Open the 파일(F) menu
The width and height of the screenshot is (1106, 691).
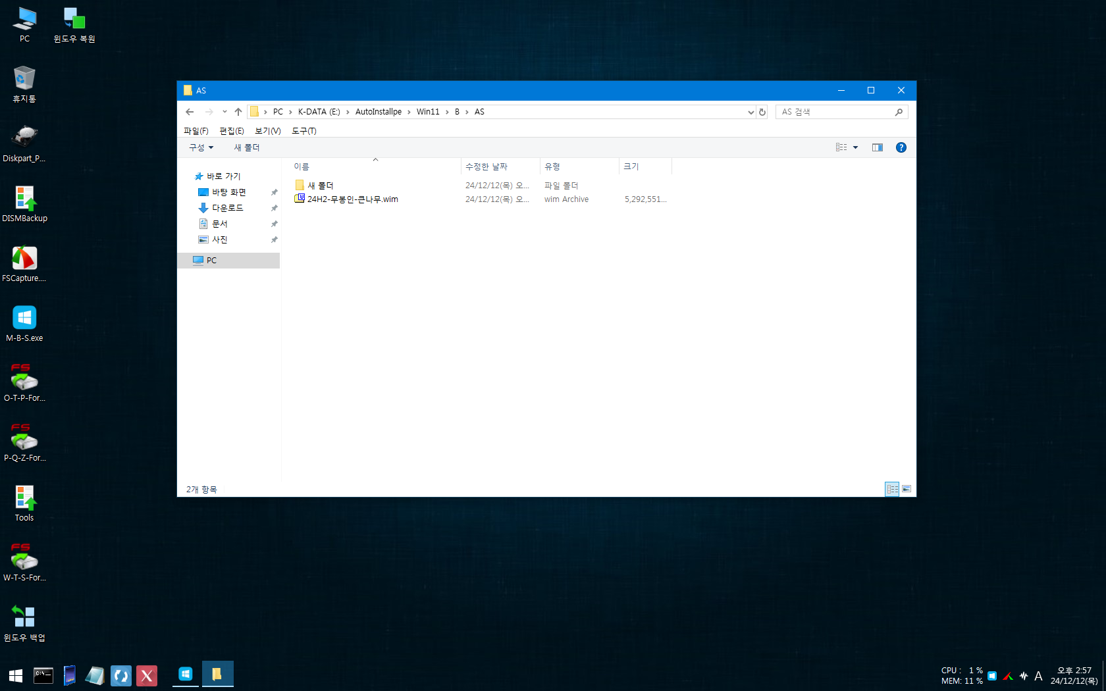click(196, 131)
